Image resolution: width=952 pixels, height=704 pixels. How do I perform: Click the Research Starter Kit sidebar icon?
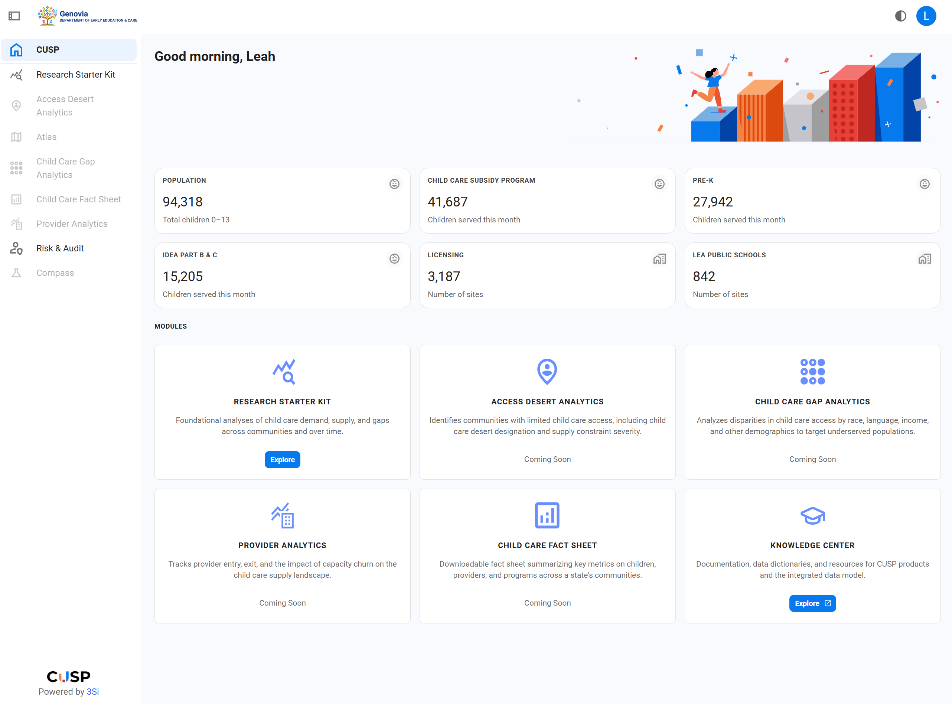pos(16,75)
